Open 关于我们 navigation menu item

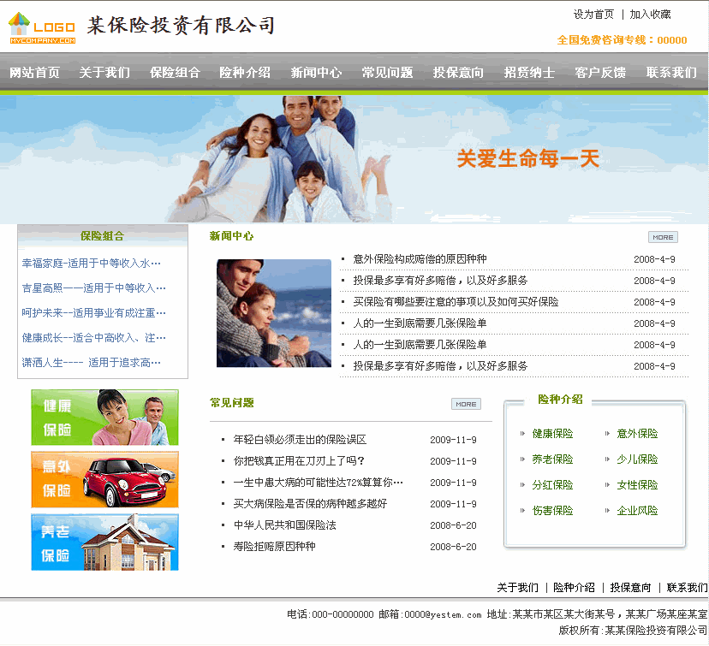tap(104, 73)
